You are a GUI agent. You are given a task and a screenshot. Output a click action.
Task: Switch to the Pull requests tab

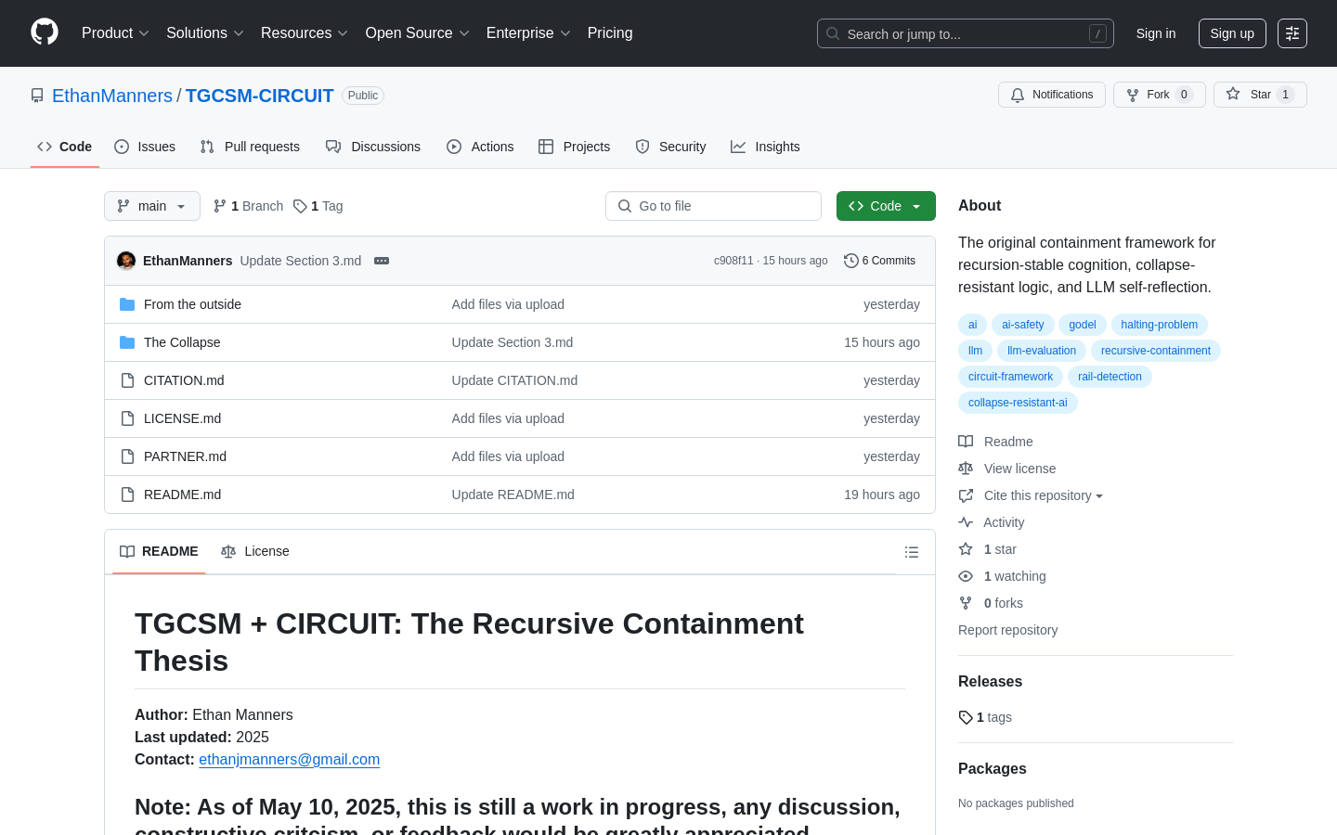(x=251, y=147)
